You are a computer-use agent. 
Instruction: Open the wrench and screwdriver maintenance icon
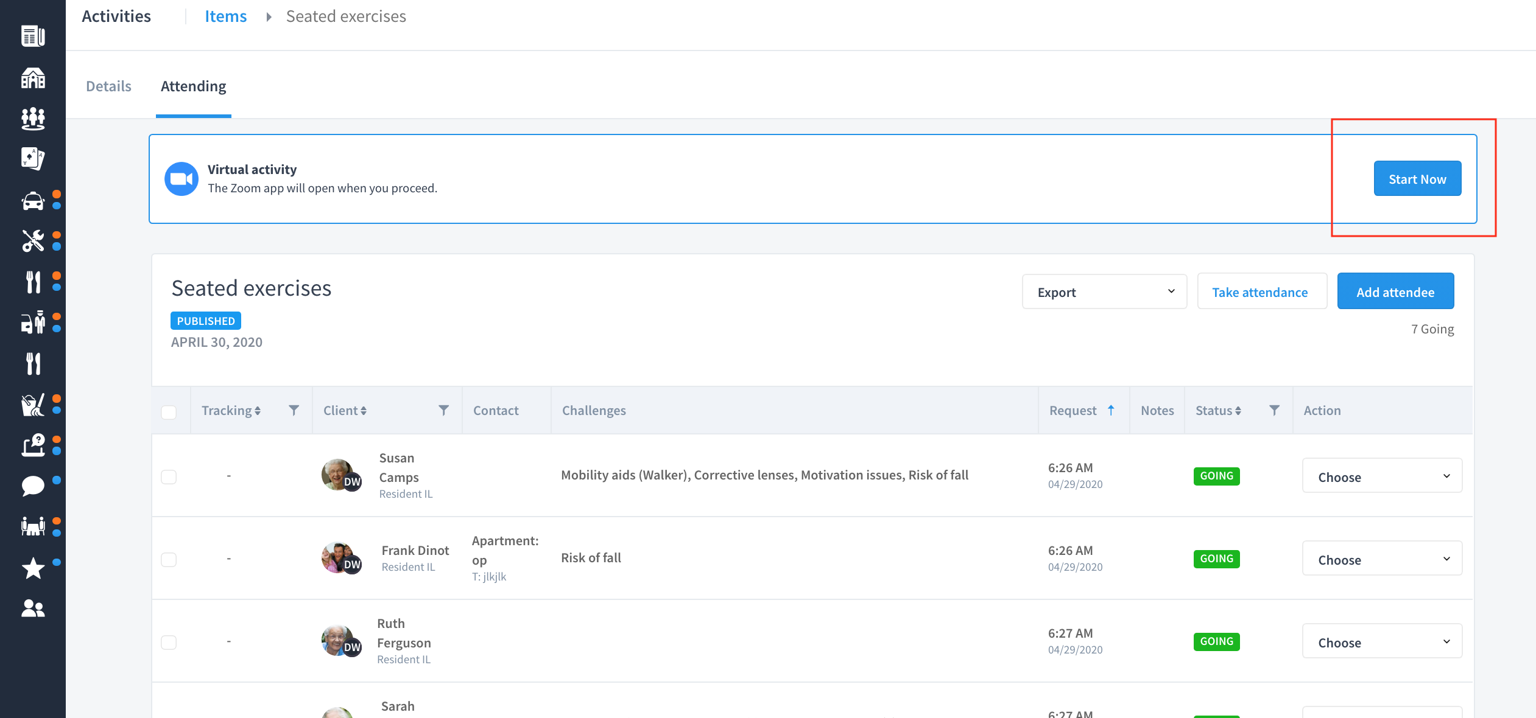point(33,241)
